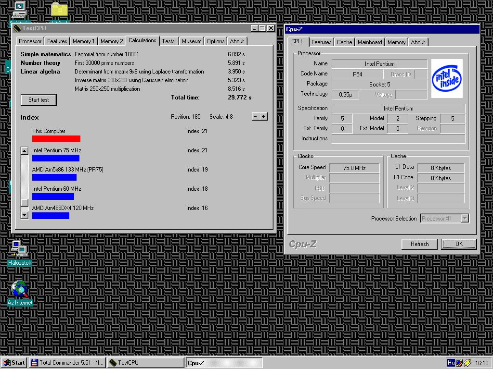Screen dimensions: 493x369
Task: Click OK in Cpu-Z window
Action: [459, 244]
